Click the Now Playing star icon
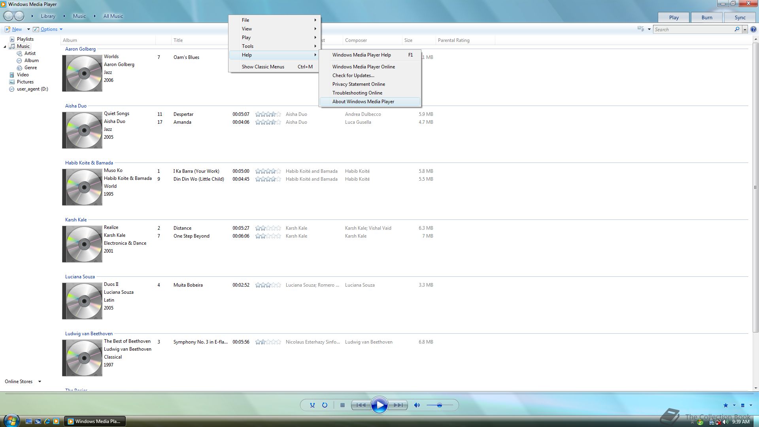 click(x=725, y=405)
